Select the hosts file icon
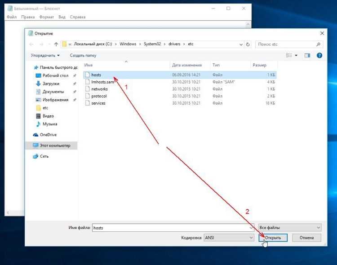The height and width of the screenshot is (265, 337). [x=88, y=75]
